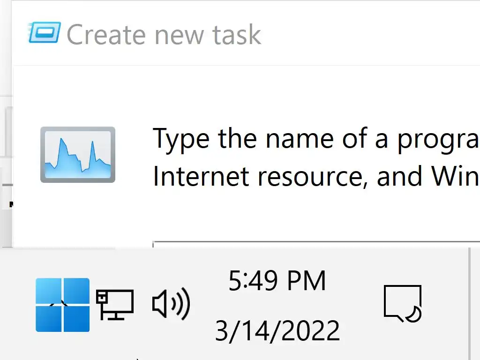
Task: Click the background window behind the dialog
Action: 6,141
